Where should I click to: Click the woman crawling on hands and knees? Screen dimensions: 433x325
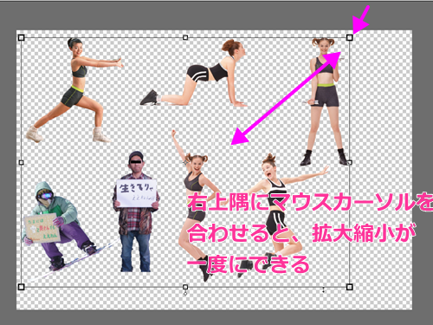(x=193, y=73)
